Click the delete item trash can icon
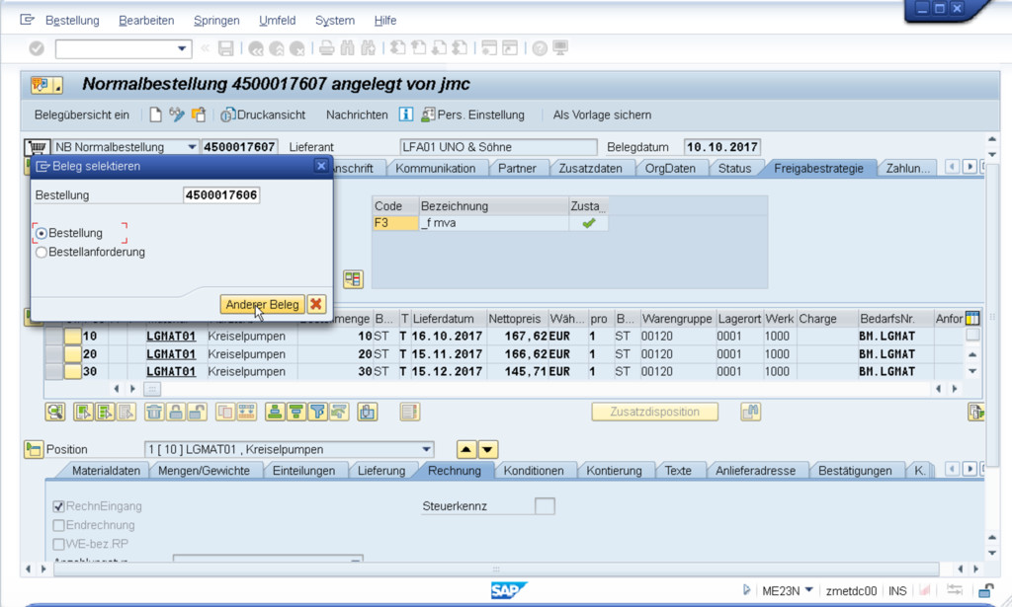This screenshot has height=607, width=1012. pyautogui.click(x=154, y=412)
